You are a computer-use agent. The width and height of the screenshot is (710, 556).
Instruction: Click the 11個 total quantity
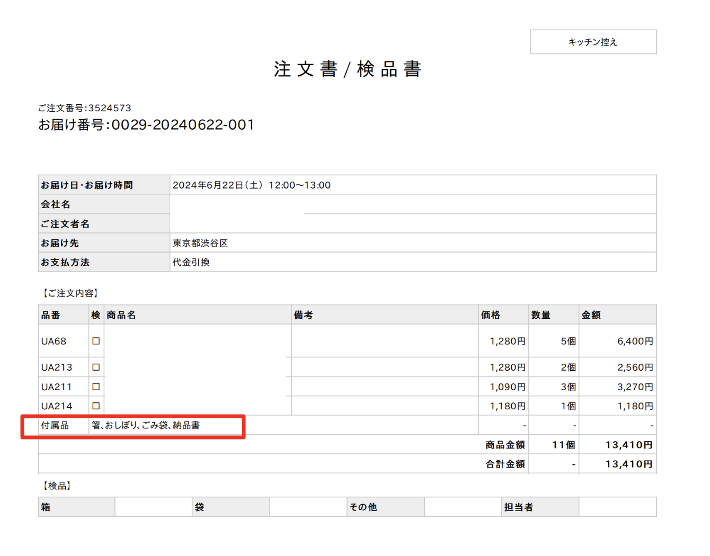564,445
